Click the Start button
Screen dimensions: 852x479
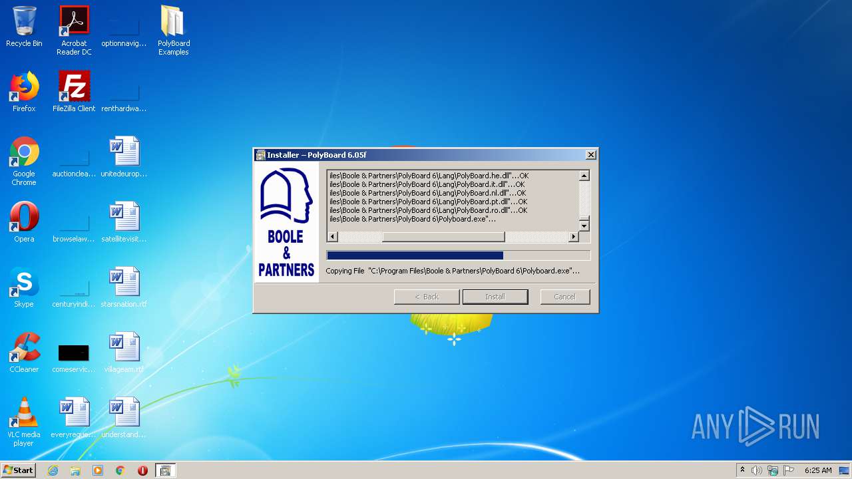pyautogui.click(x=19, y=470)
